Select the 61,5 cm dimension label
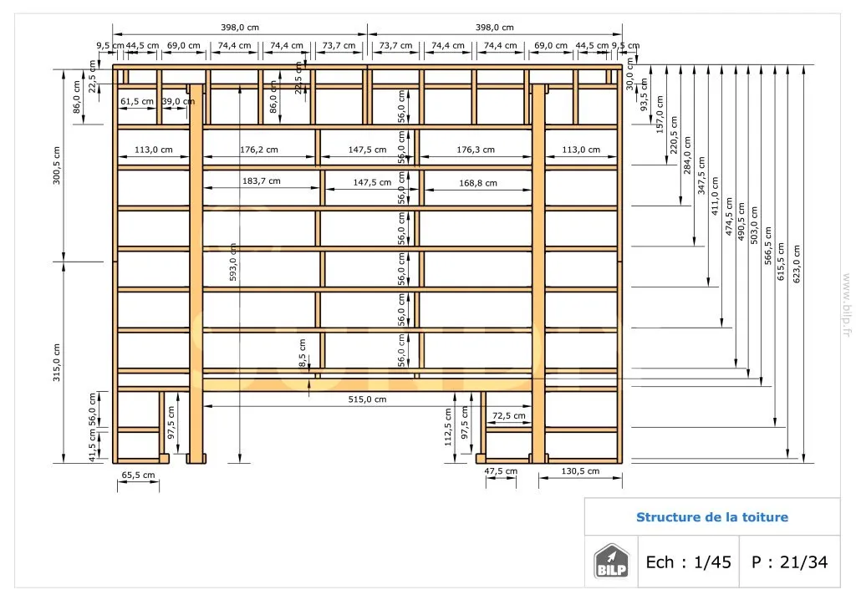Image resolution: width=856 pixels, height=605 pixels. pos(137,101)
